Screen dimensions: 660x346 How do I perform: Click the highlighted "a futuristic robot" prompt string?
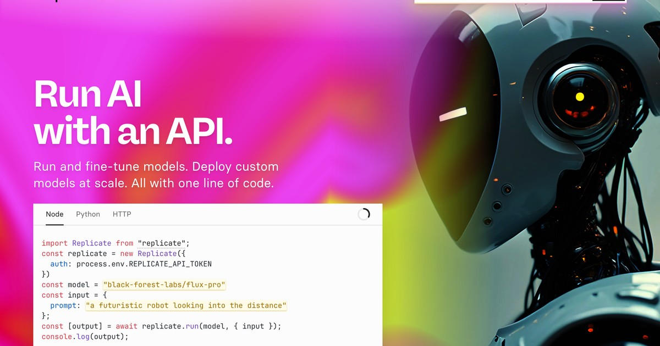pyautogui.click(x=186, y=305)
